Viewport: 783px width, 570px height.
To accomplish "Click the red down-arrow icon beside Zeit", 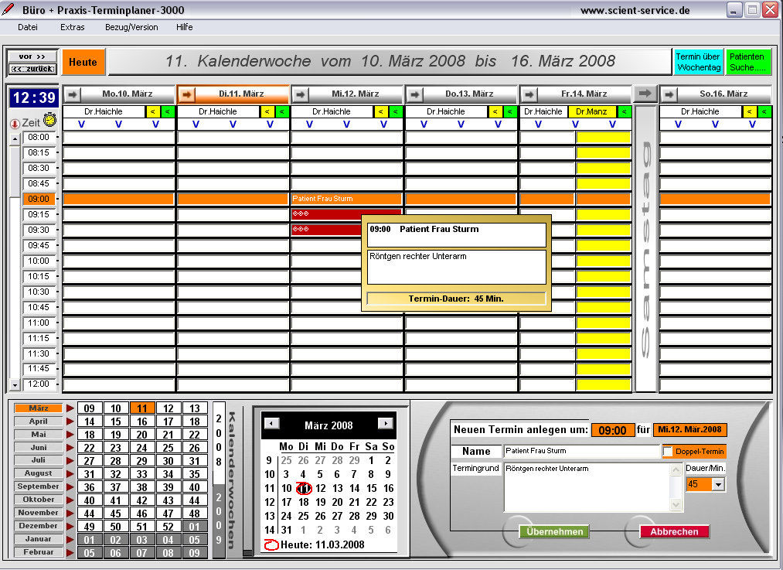I will [15, 124].
